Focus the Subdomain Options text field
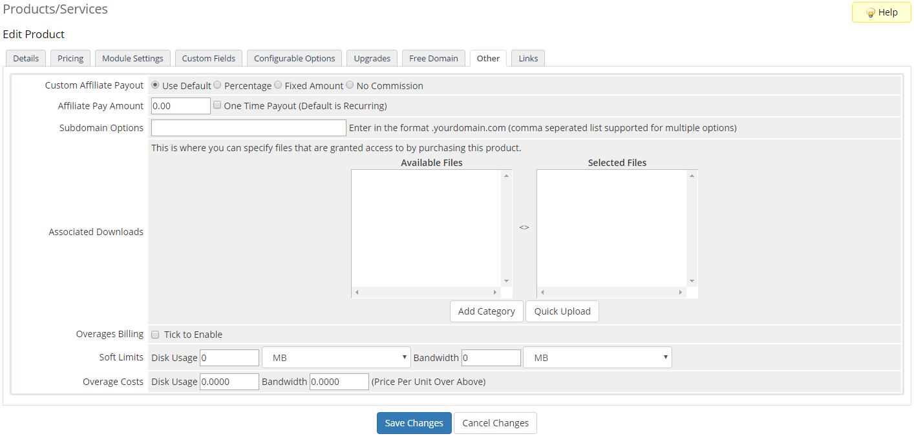The width and height of the screenshot is (914, 436). pyautogui.click(x=249, y=128)
